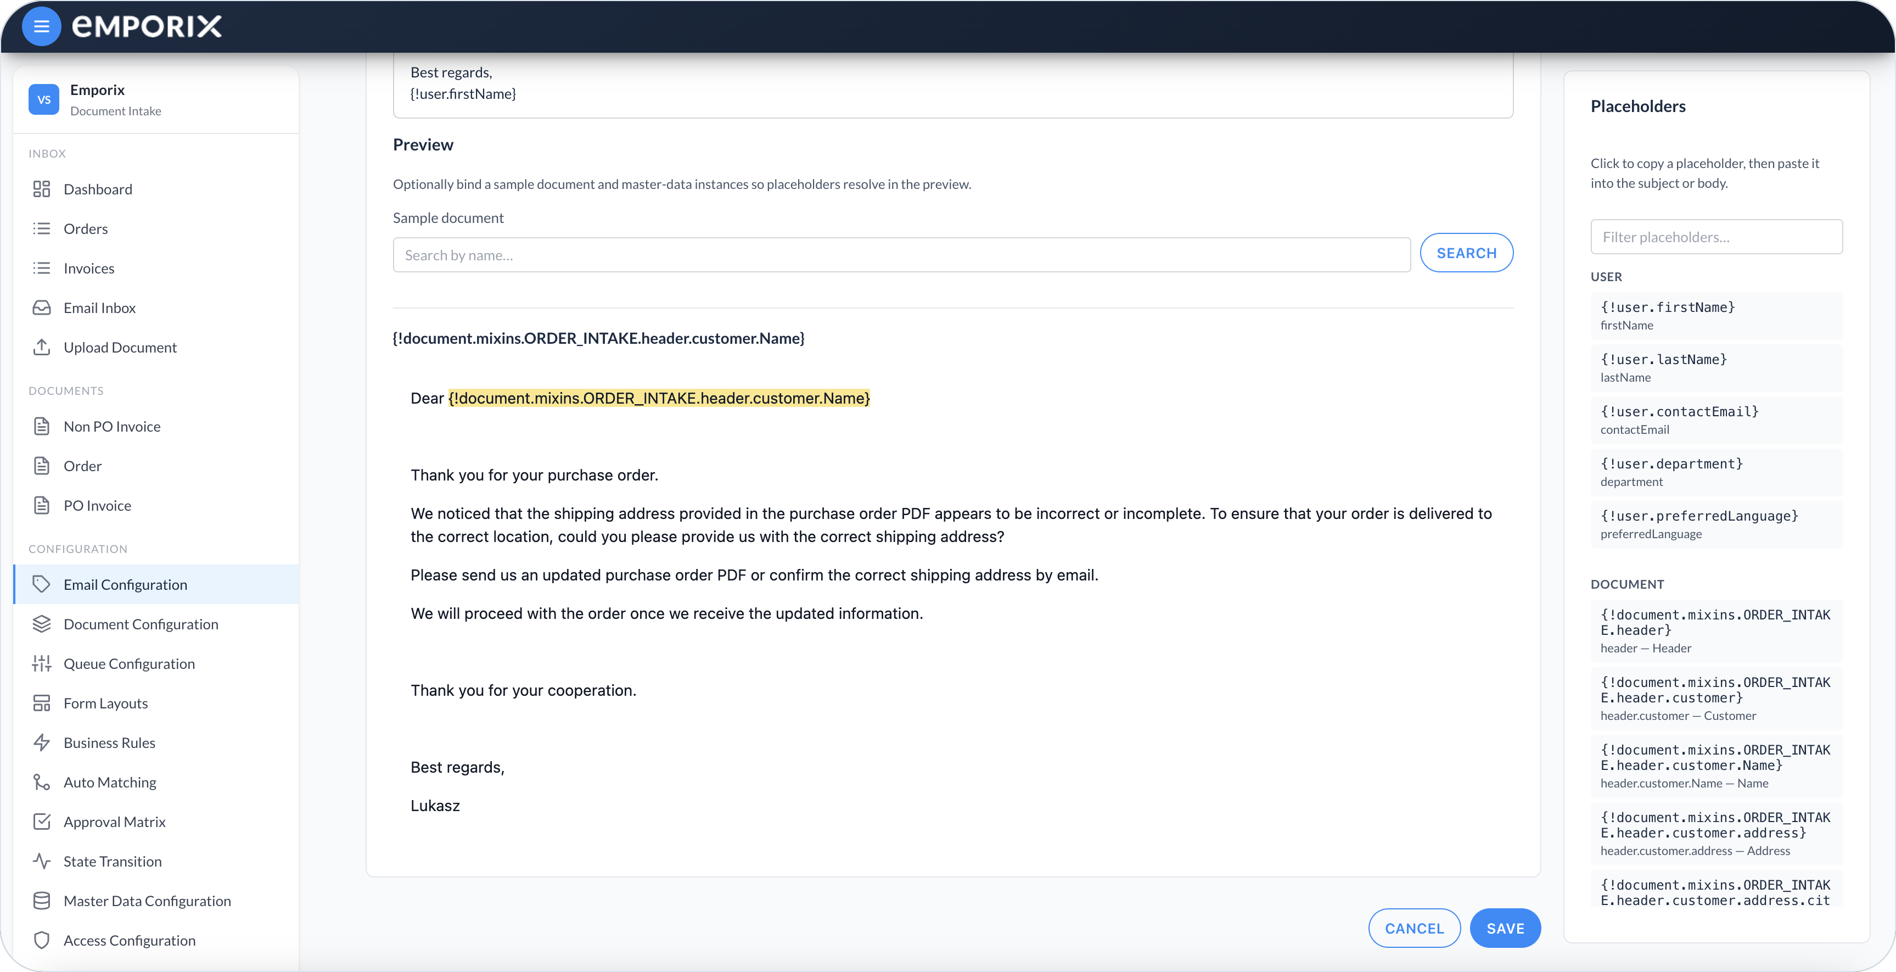Click the Auto Matching branch icon
1896x972 pixels.
(41, 783)
